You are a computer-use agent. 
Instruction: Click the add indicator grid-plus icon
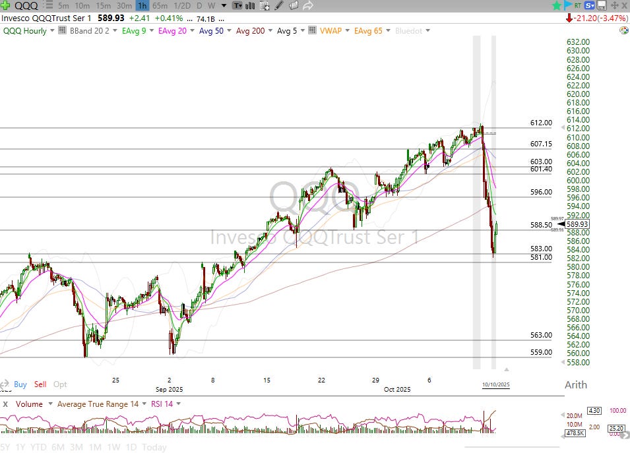[x=265, y=6]
